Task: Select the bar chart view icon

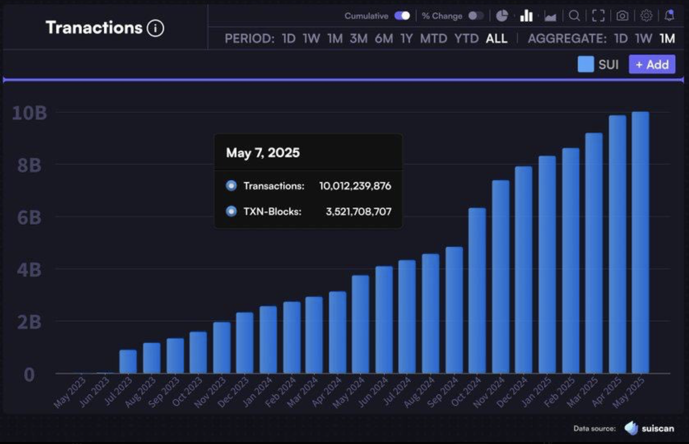Action: tap(526, 16)
